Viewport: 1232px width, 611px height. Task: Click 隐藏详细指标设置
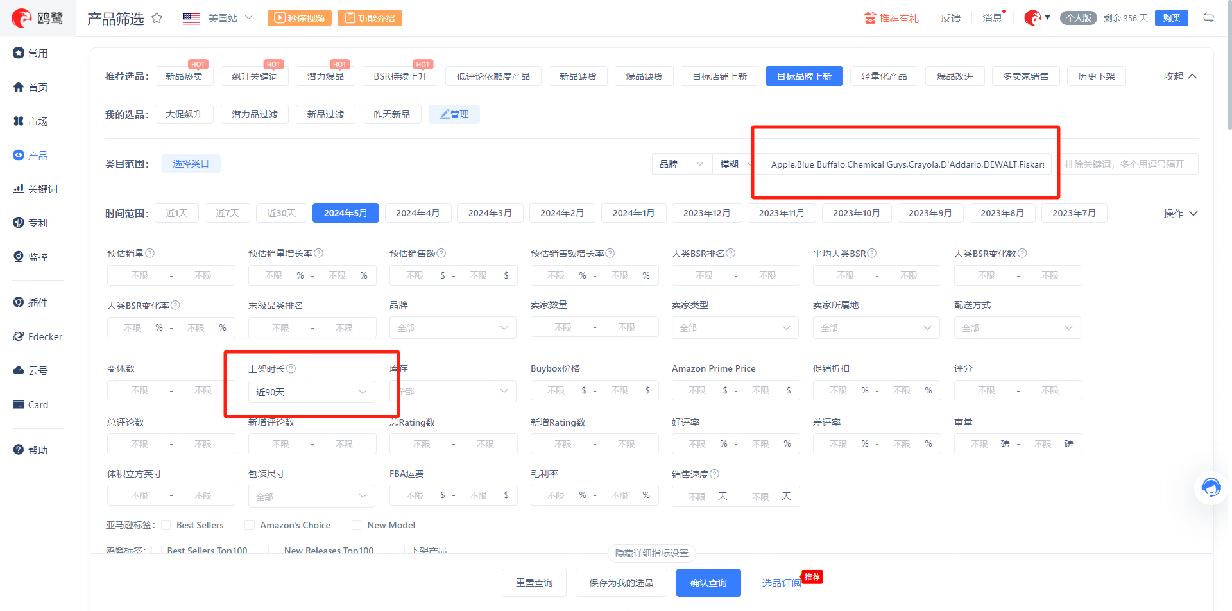pyautogui.click(x=651, y=553)
